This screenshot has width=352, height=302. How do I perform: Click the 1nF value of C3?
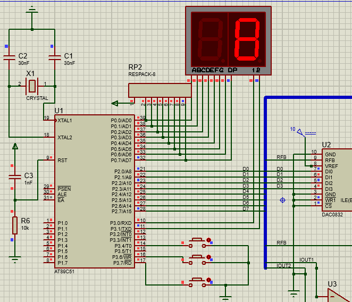click(28, 183)
